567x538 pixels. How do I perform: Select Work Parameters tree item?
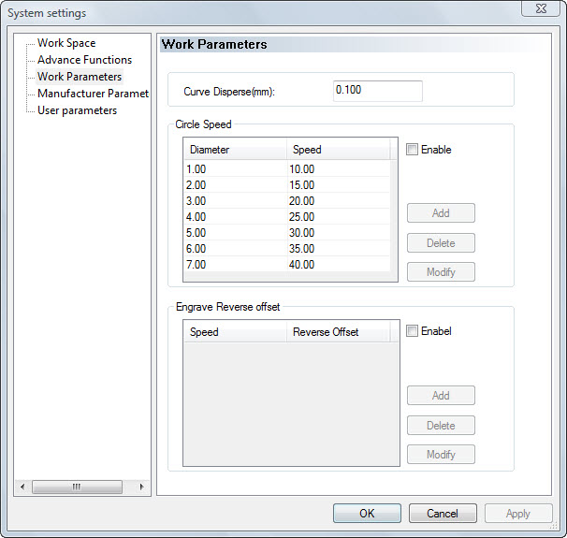(x=79, y=77)
